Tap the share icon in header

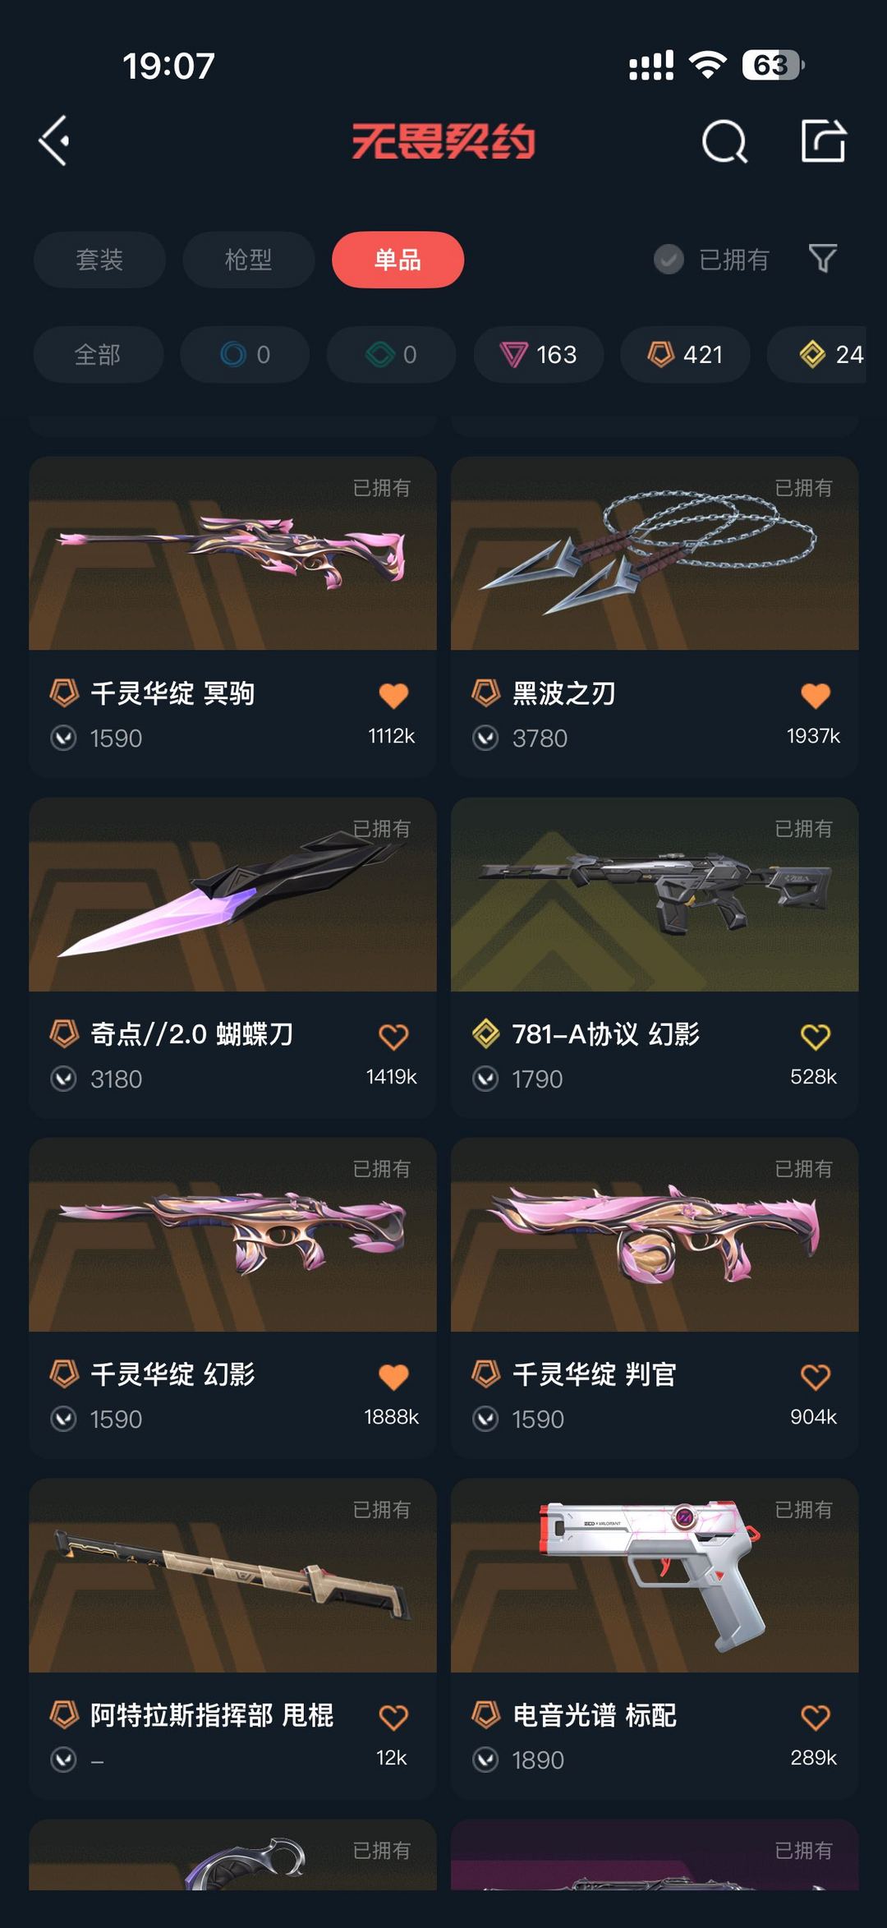(824, 140)
